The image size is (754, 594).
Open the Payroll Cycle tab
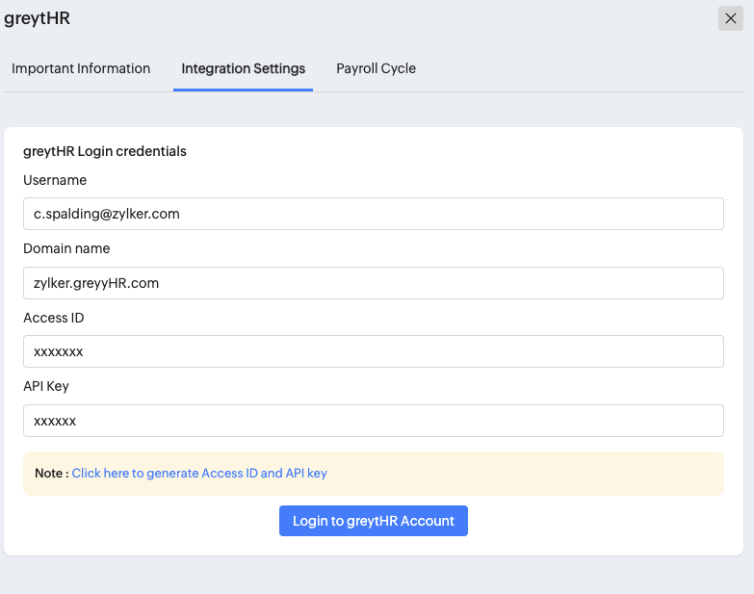pos(376,68)
